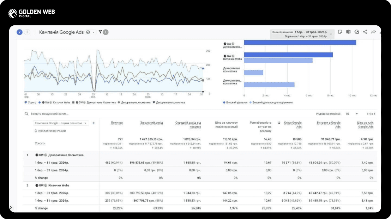391x219 pixels.
Task: Click the 309 (39,06%) purchases cell
Action: (x=114, y=193)
